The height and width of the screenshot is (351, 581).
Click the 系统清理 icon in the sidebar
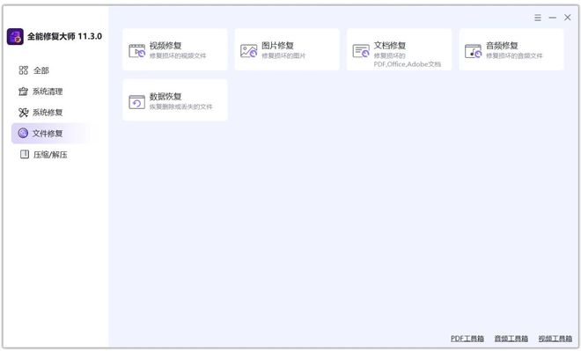pos(24,91)
